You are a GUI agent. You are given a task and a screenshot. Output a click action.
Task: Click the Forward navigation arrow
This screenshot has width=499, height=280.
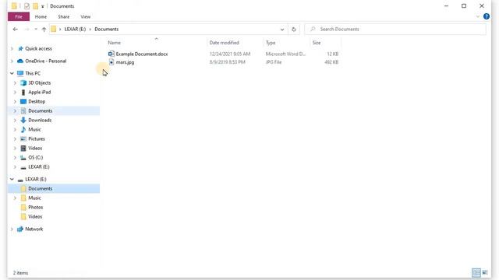27,30
